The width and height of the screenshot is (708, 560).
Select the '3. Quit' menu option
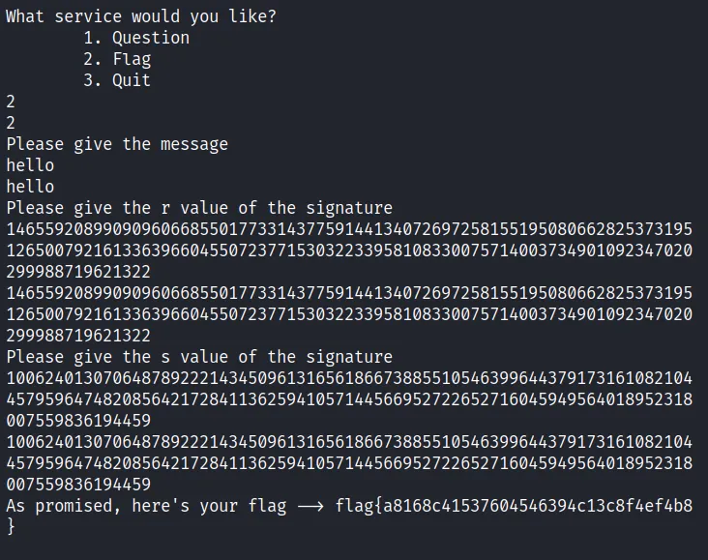117,80
